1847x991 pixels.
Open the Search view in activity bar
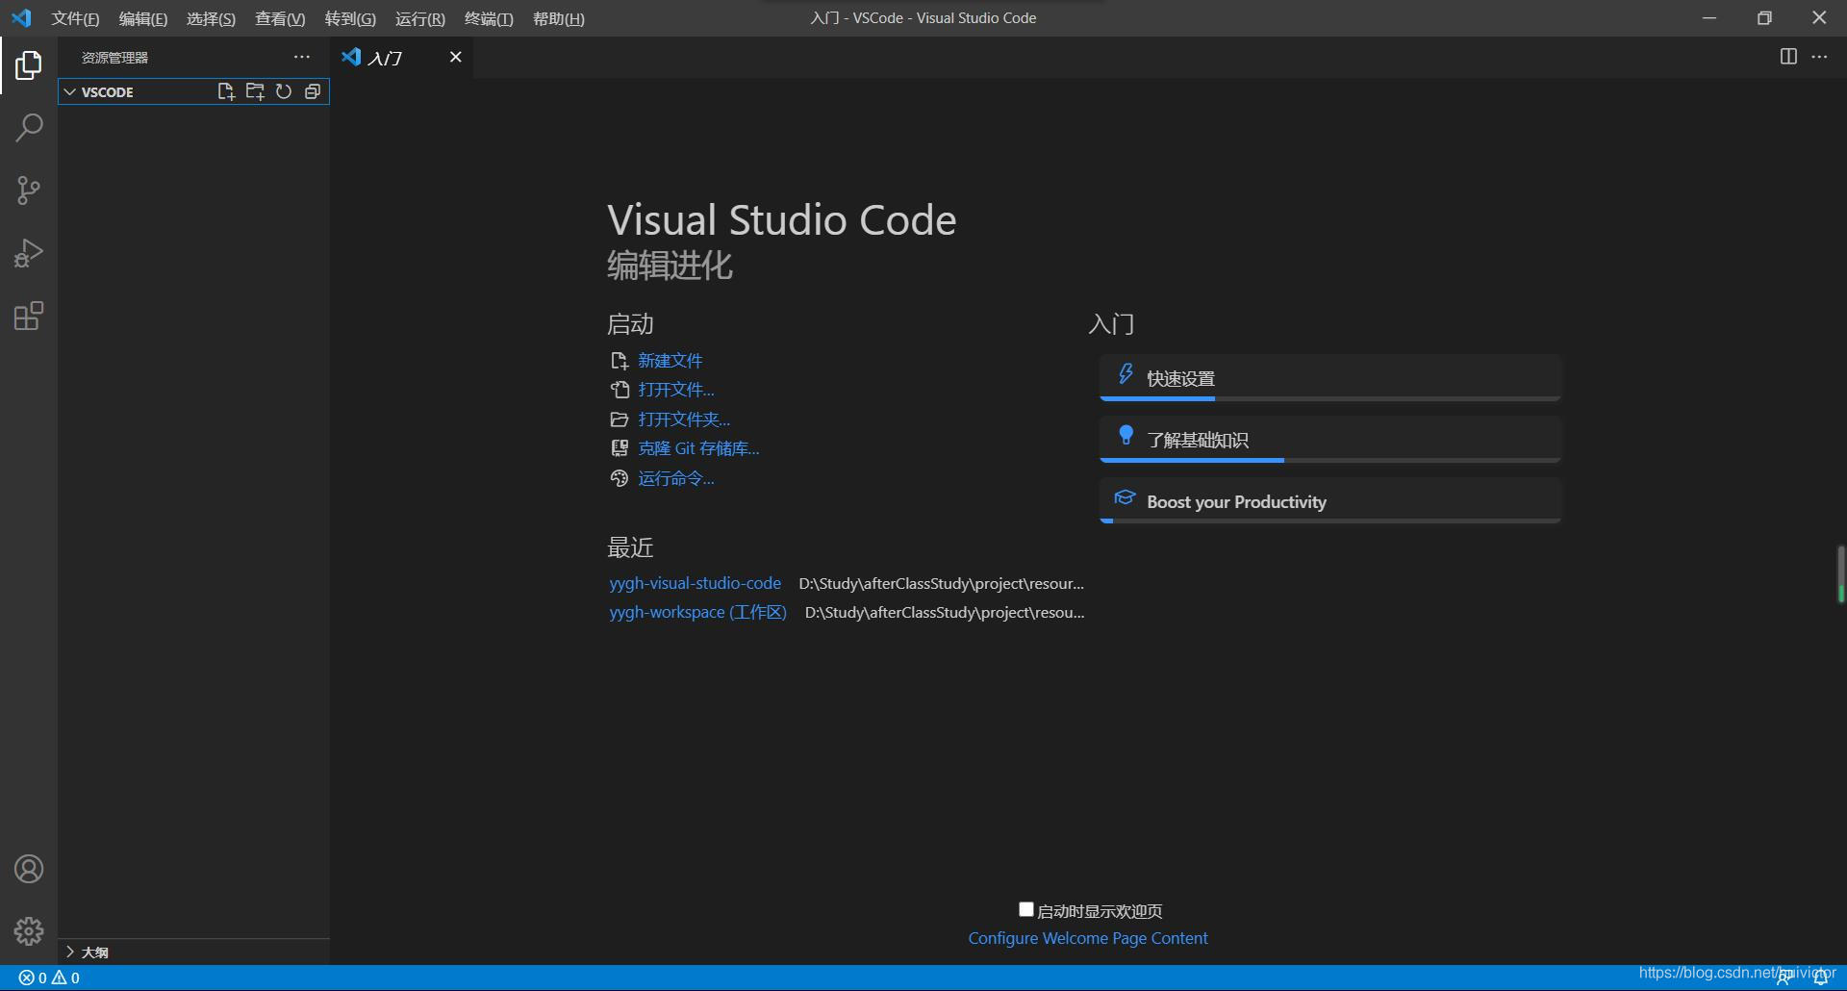(29, 127)
